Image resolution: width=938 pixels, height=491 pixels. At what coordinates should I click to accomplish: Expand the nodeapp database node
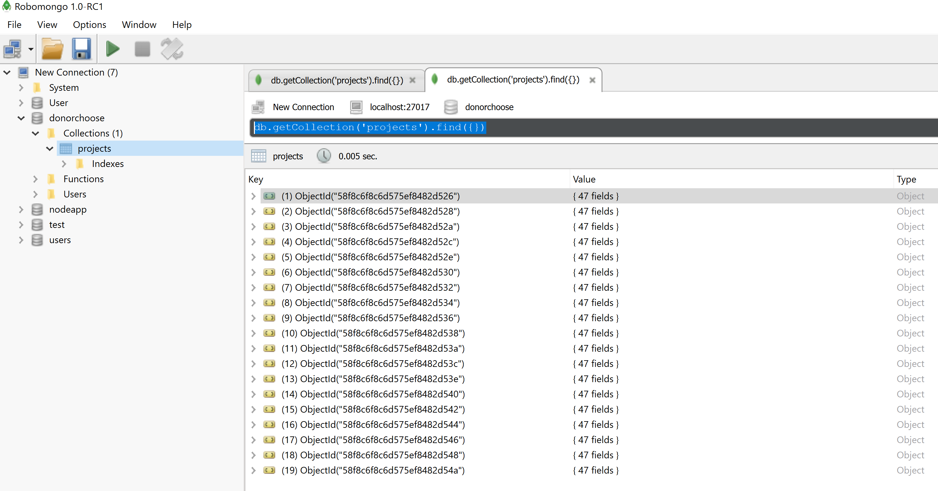click(21, 210)
